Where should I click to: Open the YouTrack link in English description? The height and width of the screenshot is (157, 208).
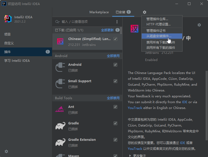[135, 108]
